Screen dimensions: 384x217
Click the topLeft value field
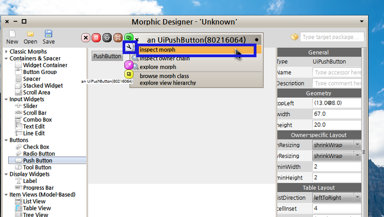[x=337, y=103]
